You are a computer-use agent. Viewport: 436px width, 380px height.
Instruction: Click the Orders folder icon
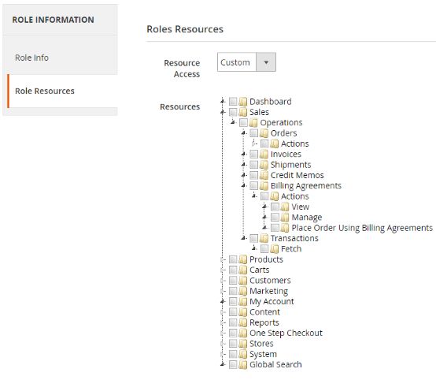(264, 133)
